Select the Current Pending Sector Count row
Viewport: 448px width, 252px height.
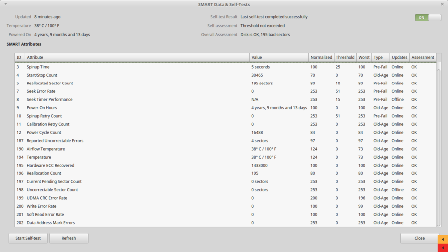point(225,182)
